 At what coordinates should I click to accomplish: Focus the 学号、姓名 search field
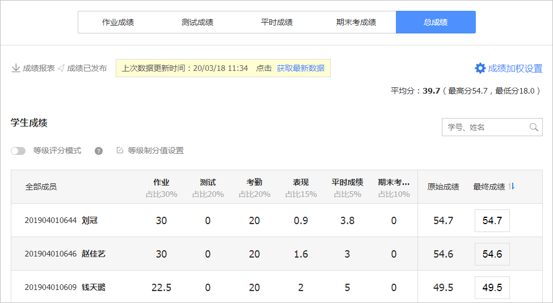(x=485, y=127)
